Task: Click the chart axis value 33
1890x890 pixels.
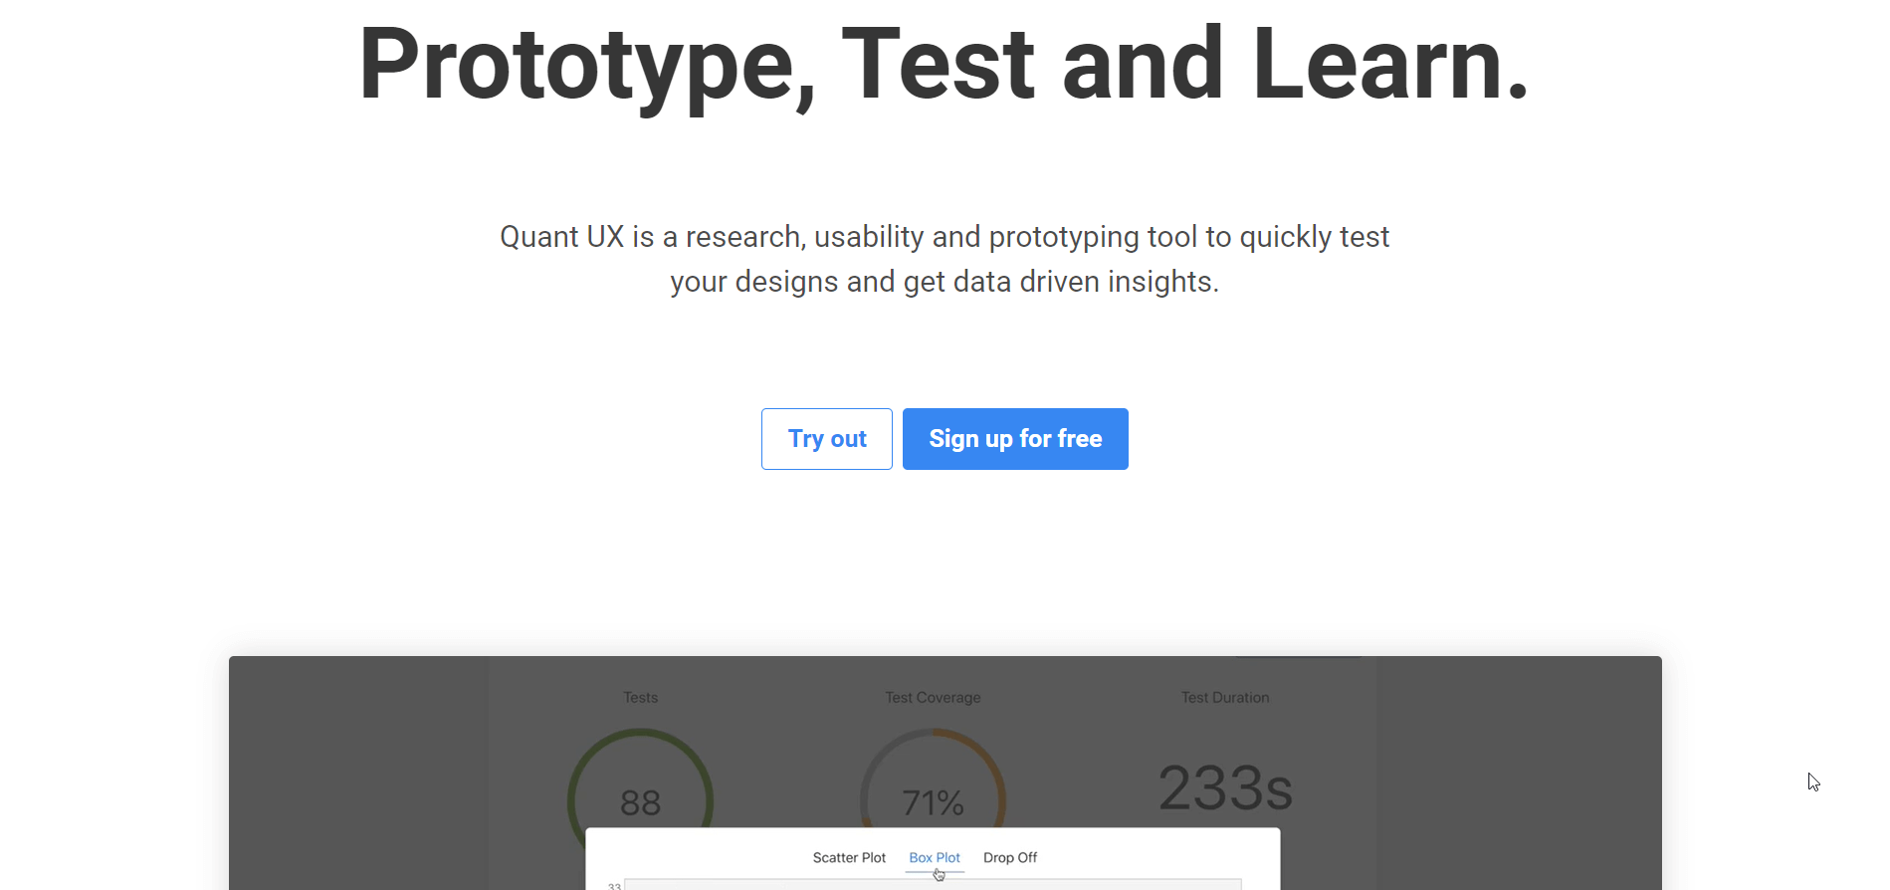Action: coord(614,885)
